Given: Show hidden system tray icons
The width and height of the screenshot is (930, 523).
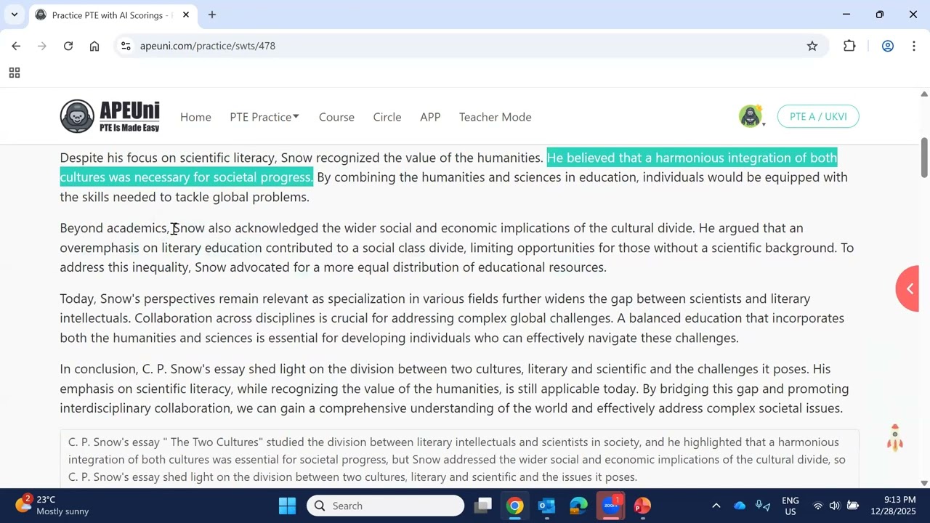Looking at the screenshot, I should (x=716, y=506).
